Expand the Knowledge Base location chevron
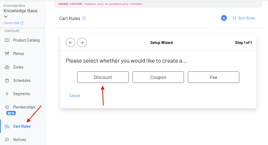Image resolution: width=268 pixels, height=145 pixels. click(x=6, y=17)
